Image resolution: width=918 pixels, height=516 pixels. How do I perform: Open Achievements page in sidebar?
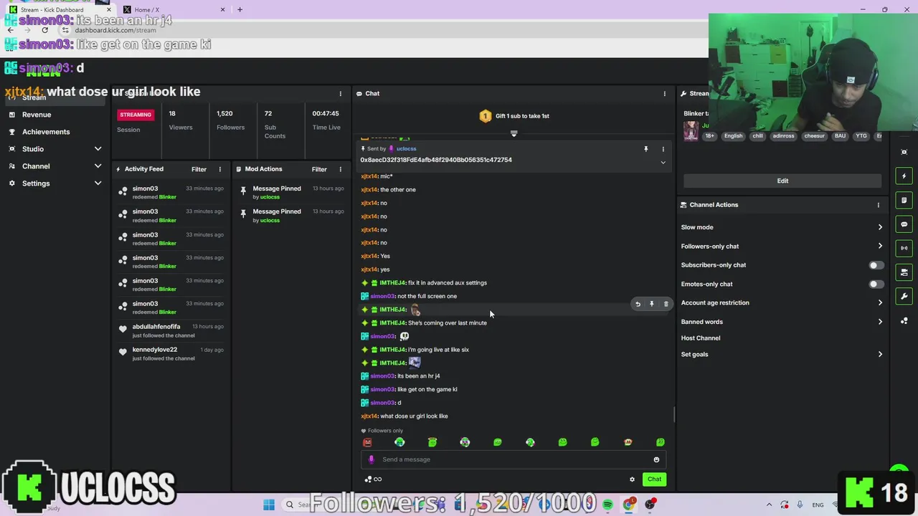click(45, 132)
